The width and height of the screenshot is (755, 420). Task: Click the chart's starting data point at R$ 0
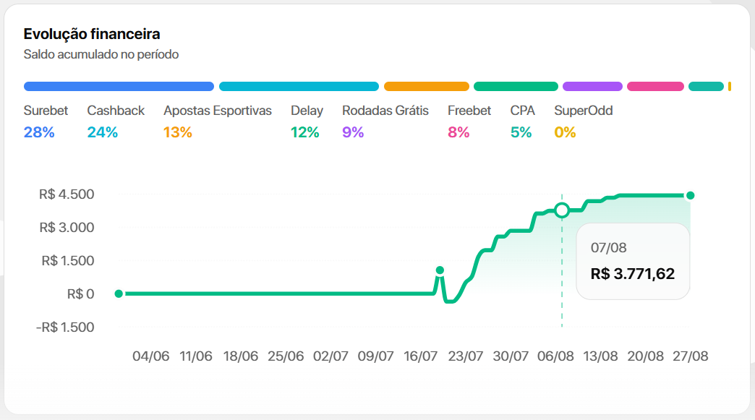pyautogui.click(x=119, y=293)
